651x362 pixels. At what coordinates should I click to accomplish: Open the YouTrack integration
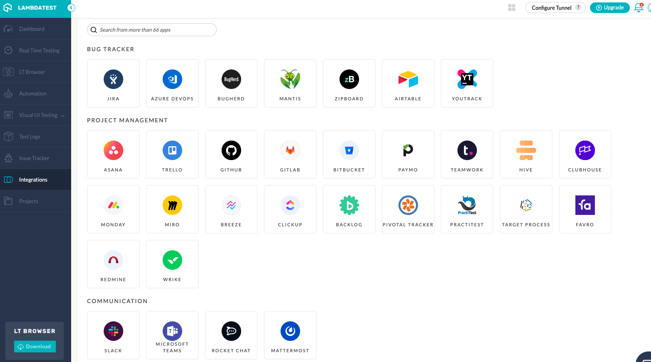(x=467, y=83)
